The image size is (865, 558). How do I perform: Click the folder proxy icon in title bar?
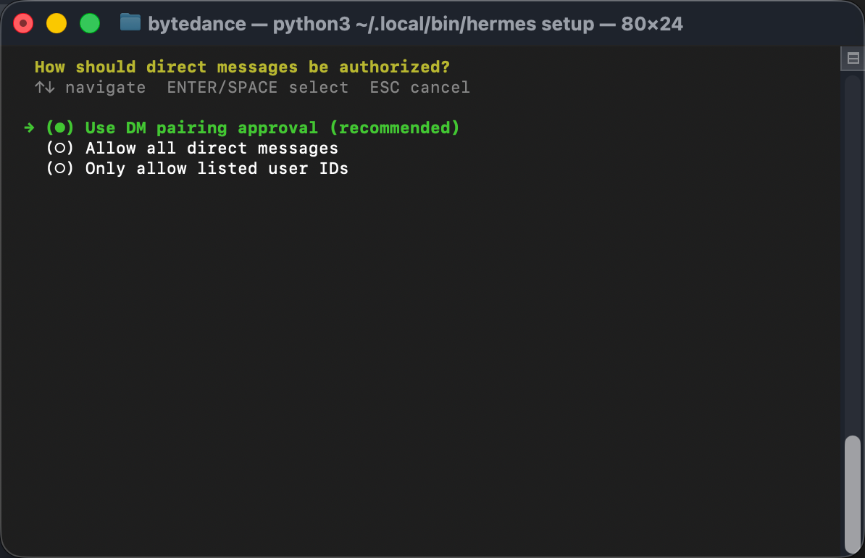click(x=130, y=23)
